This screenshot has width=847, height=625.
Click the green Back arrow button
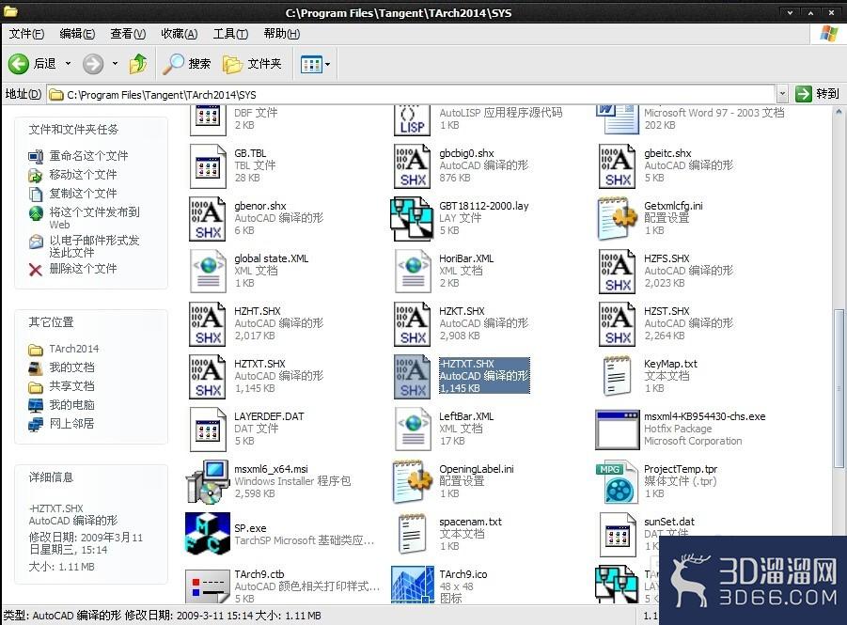(19, 64)
